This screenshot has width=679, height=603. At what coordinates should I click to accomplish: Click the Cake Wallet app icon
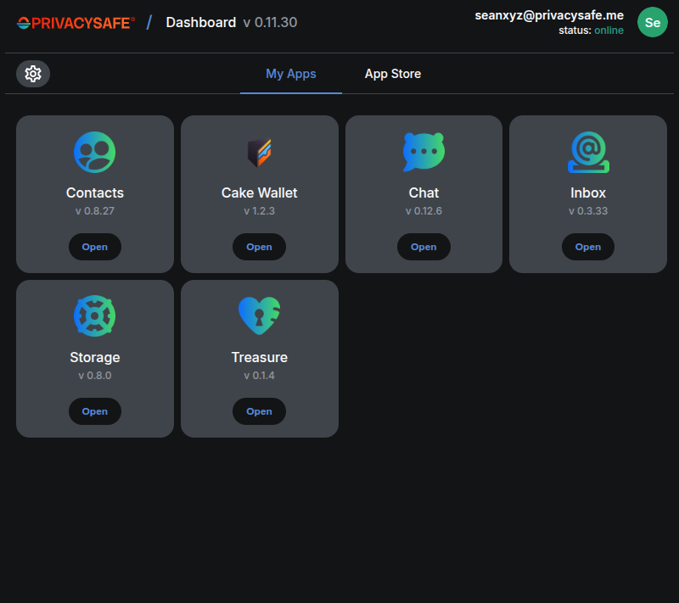point(260,153)
